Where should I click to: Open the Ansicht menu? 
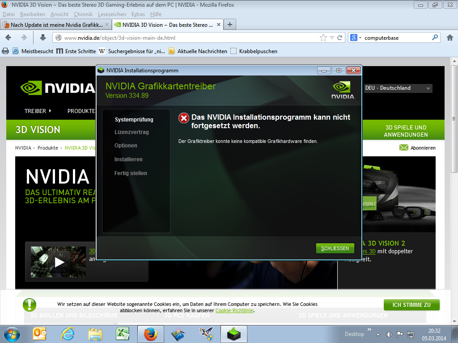pos(59,14)
